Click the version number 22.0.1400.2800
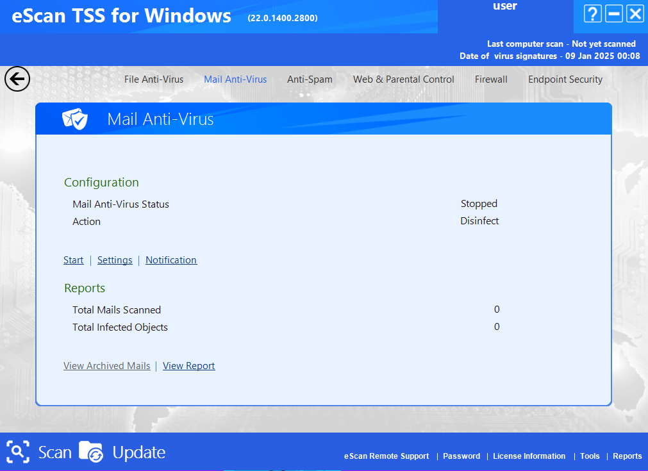Screen dimensions: 648x471 (x=283, y=18)
